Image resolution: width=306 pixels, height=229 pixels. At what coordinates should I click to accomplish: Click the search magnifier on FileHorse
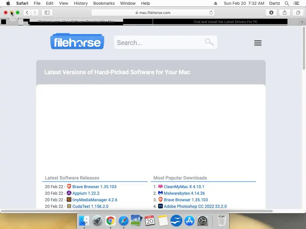[209, 42]
